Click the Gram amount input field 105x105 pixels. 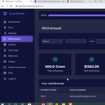click(101, 41)
